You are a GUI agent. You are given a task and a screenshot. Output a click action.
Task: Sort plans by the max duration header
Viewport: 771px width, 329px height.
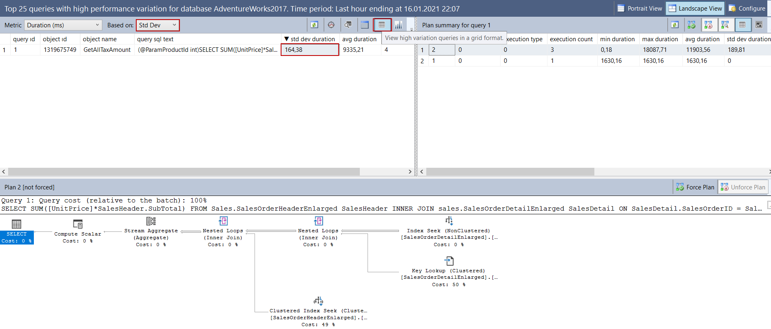pos(660,39)
